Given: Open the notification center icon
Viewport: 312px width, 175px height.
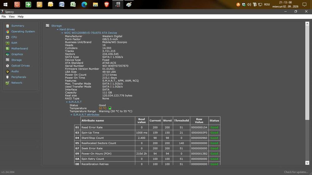Looking at the screenshot, I should tap(305, 4).
